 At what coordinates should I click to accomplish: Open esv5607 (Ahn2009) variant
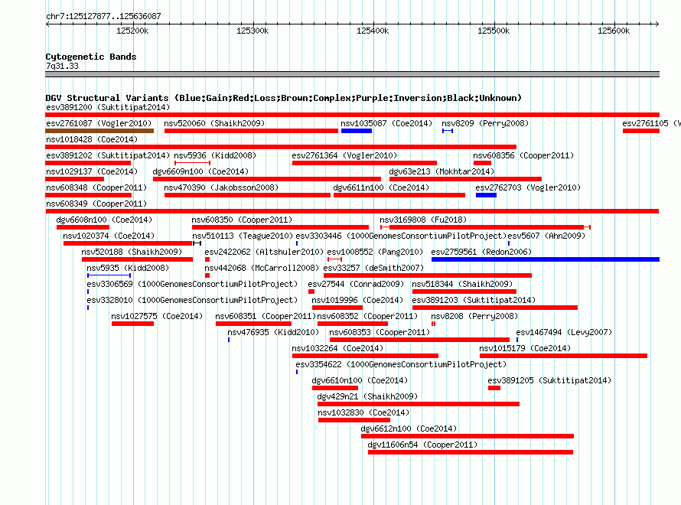546,236
